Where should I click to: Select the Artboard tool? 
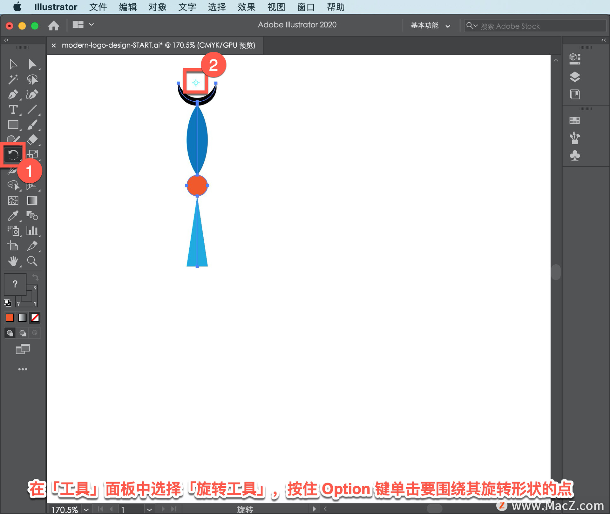pos(13,246)
